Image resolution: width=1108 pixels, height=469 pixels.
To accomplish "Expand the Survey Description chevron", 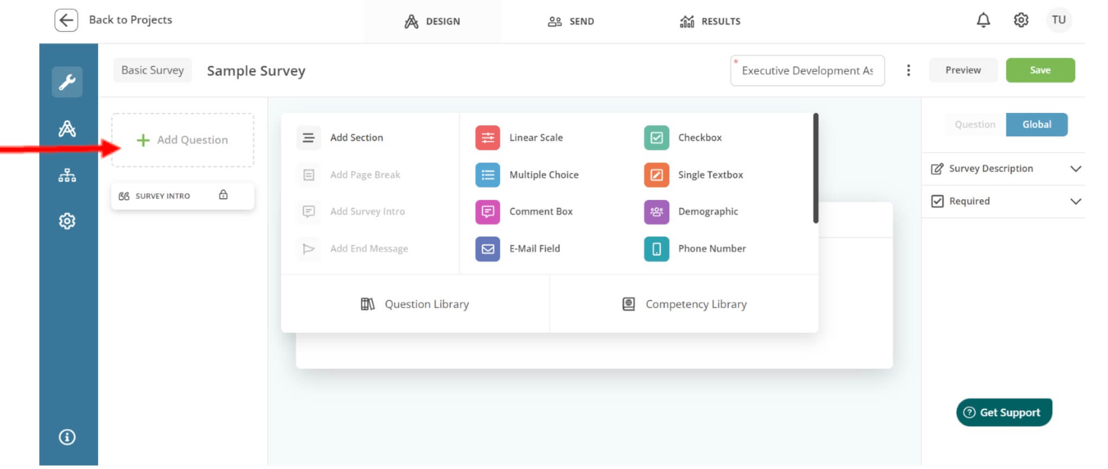I will [x=1075, y=169].
